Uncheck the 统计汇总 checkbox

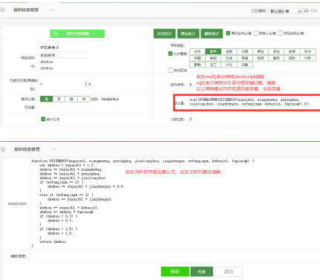pyautogui.click(x=43, y=119)
